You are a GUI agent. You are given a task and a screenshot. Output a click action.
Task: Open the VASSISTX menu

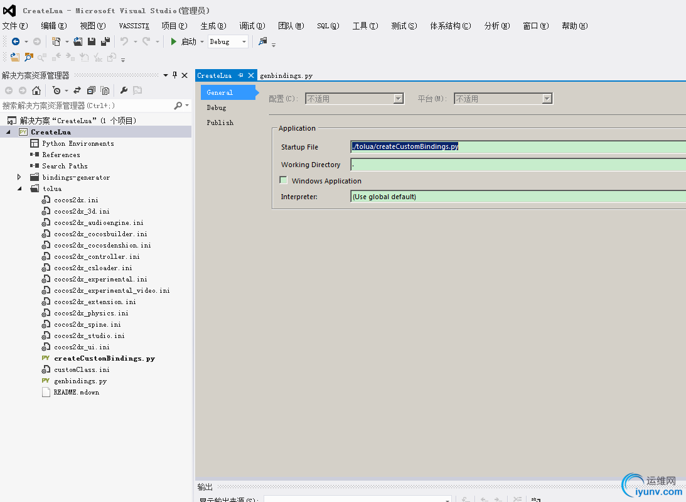(134, 26)
